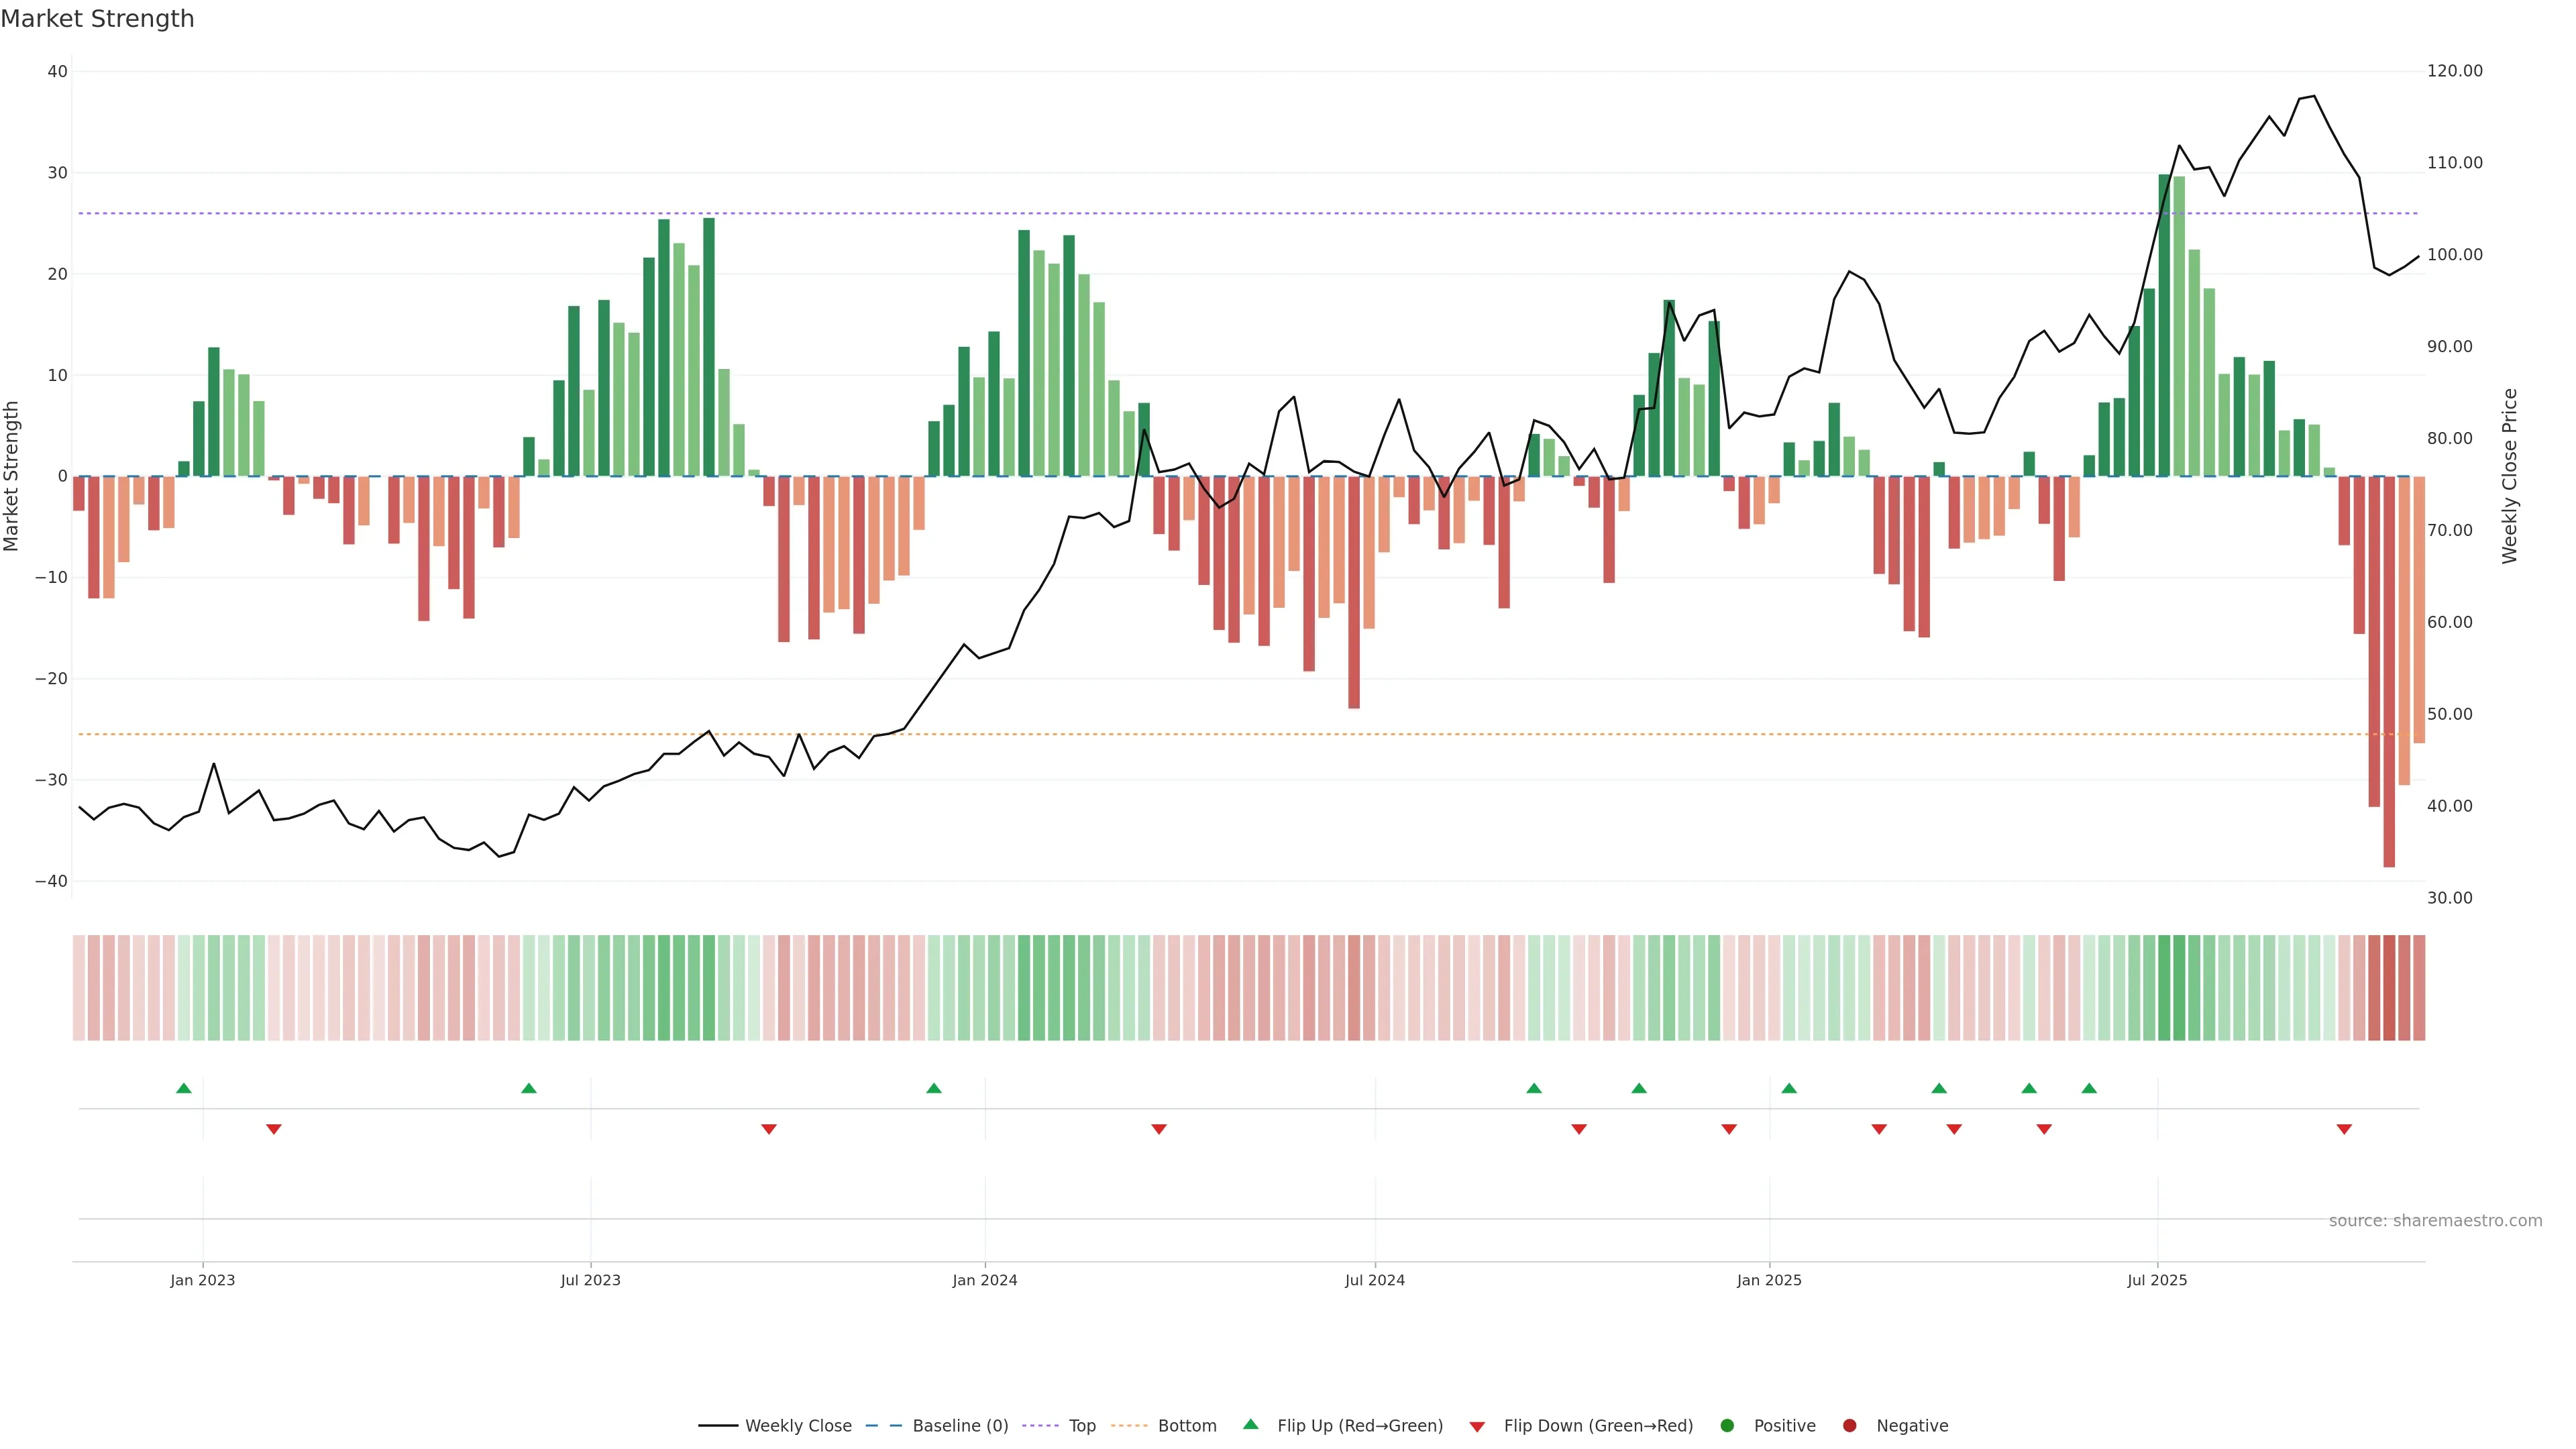The height and width of the screenshot is (1449, 2576).
Task: Click the Flip Up green triangle legend icon
Action: [x=1250, y=1424]
